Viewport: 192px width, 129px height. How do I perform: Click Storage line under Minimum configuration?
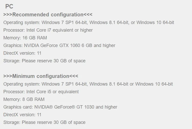tap(44, 122)
